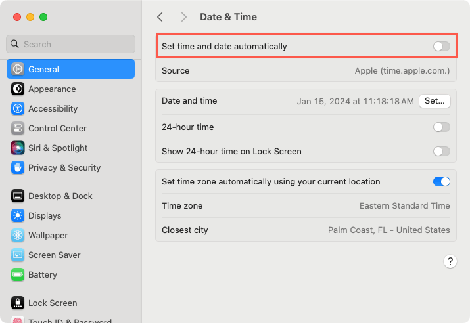Viewport: 470px width, 323px height.
Task: Select the Control Center icon
Action: coord(18,129)
